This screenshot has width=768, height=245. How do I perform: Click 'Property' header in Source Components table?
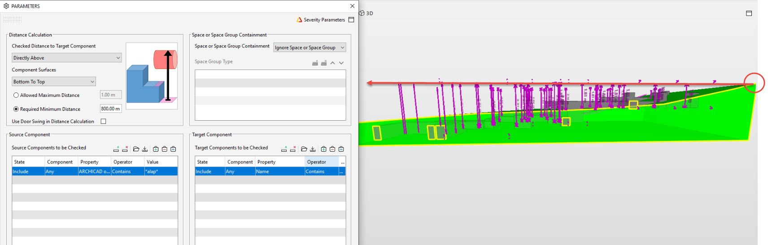point(95,162)
